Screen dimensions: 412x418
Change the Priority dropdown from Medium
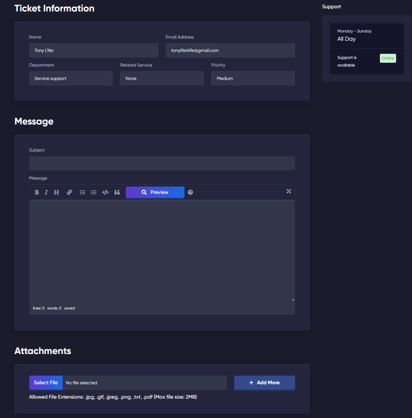253,78
